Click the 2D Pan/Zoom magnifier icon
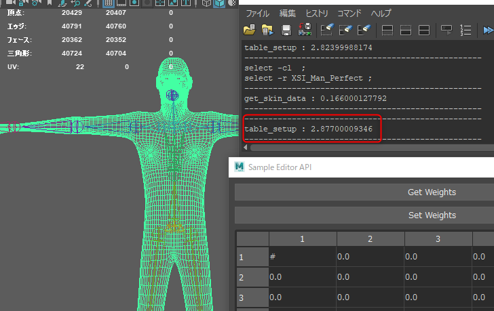This screenshot has height=311, width=494. 75,3
